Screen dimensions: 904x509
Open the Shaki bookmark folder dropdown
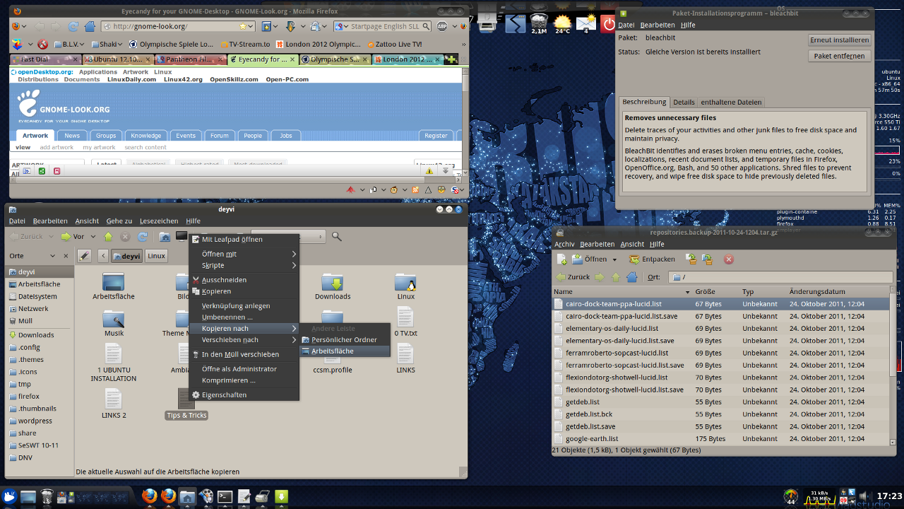click(x=107, y=44)
